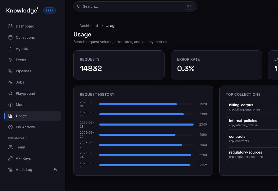Open API Keys via the key icon
The height and width of the screenshot is (191, 278).
[10, 158]
